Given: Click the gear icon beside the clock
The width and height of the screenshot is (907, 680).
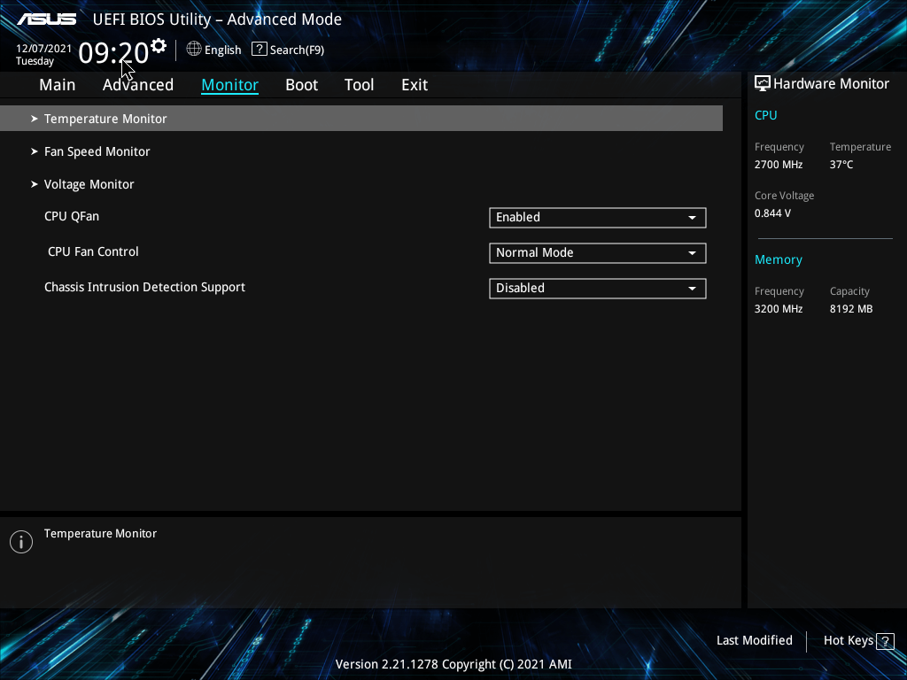Looking at the screenshot, I should tap(159, 46).
